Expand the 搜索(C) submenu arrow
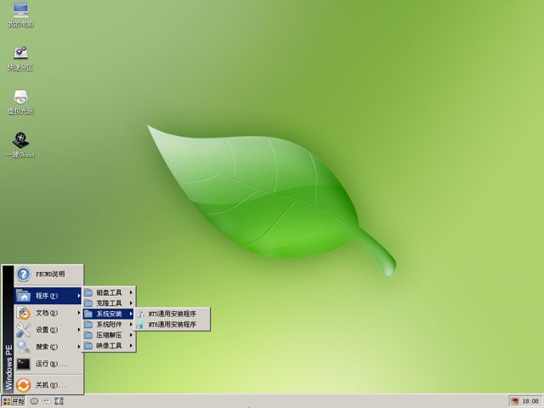This screenshot has height=408, width=544. click(79, 347)
